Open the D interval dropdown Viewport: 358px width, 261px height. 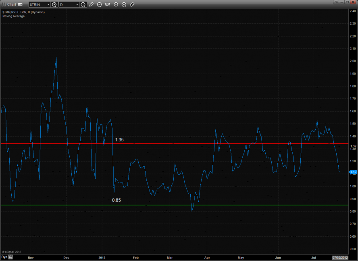pyautogui.click(x=77, y=4)
